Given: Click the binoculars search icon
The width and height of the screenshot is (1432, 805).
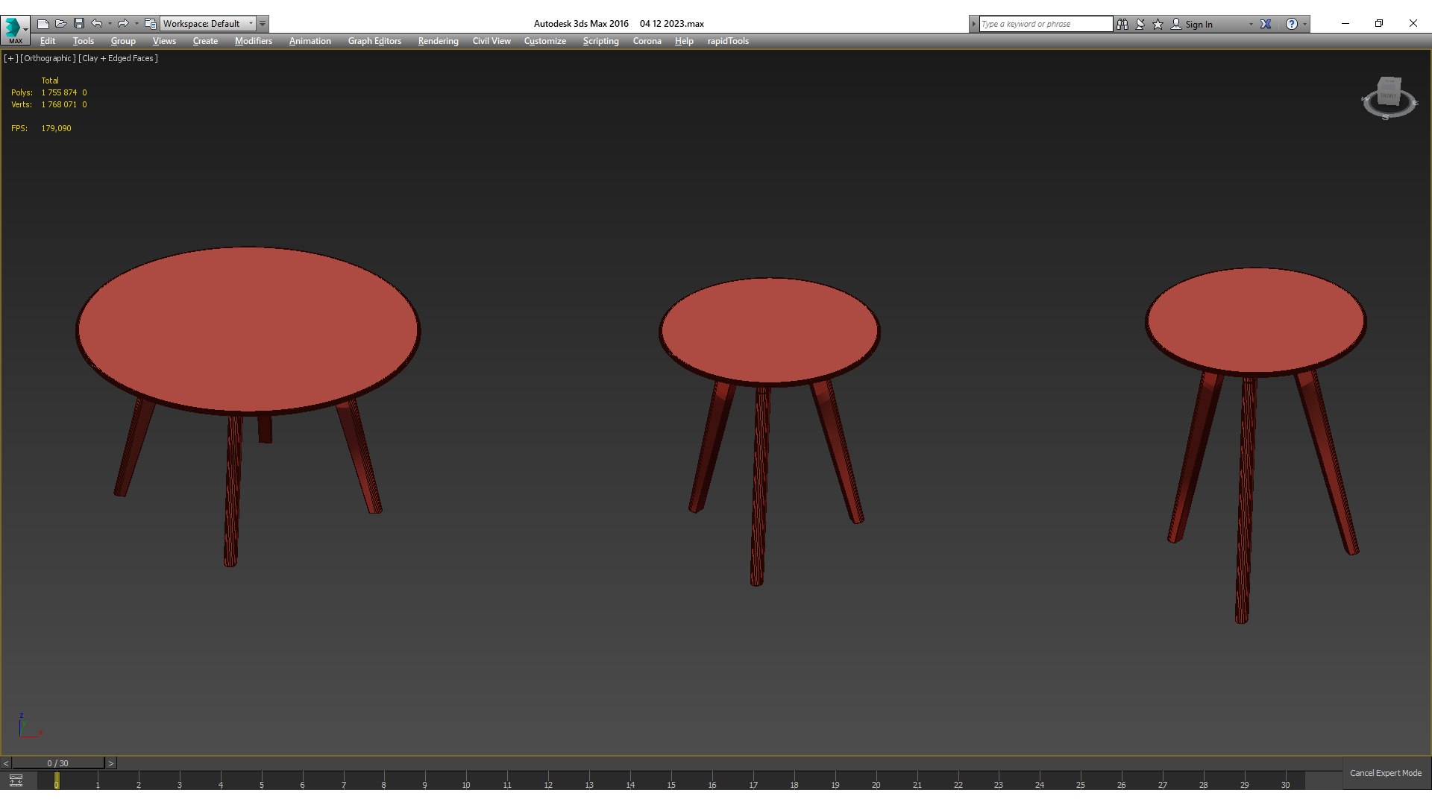Looking at the screenshot, I should 1122,24.
